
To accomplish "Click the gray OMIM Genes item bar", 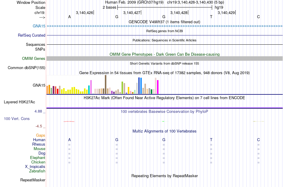I will (x=165, y=58).
